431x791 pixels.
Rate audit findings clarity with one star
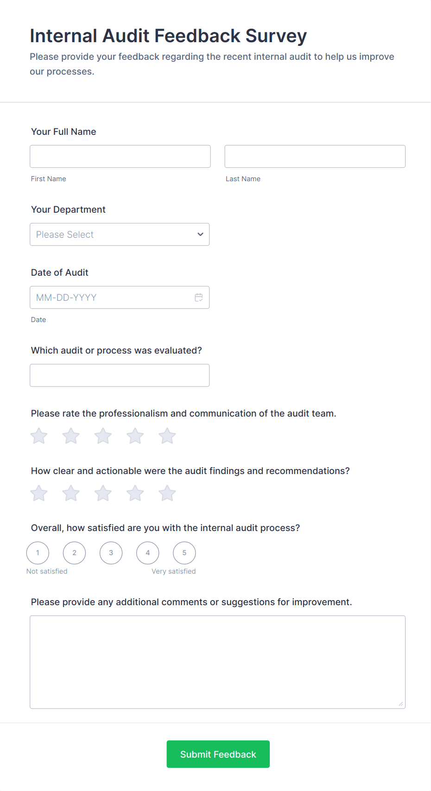[x=38, y=493]
